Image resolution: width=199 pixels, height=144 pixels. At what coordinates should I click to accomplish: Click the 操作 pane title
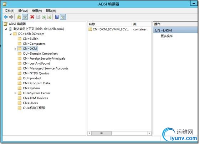(157, 24)
